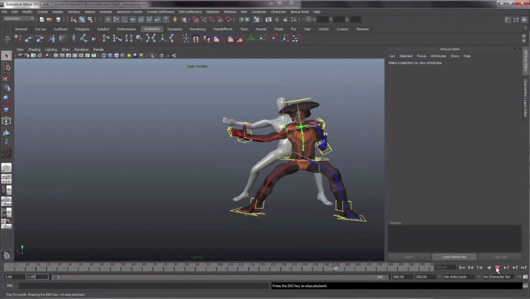Click the Joint tool shelf icon
The width and height of the screenshot is (530, 299).
coord(18,39)
